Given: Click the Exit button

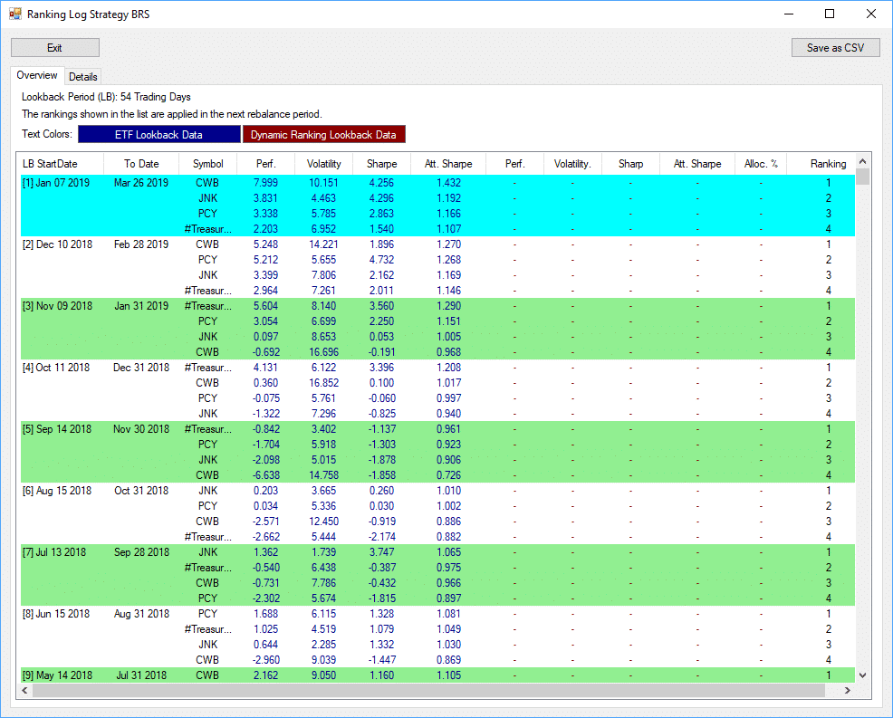Looking at the screenshot, I should tap(54, 47).
